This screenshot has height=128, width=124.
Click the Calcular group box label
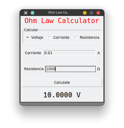(31, 30)
